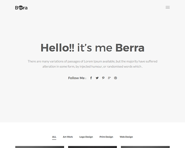Open the right portfolio thumbnail

(x=145, y=147)
